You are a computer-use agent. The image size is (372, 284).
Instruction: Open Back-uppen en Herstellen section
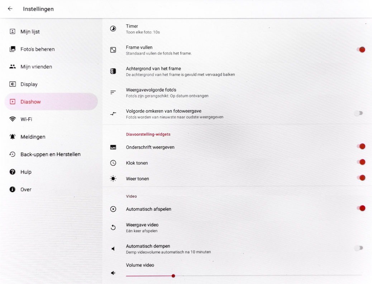(50, 154)
